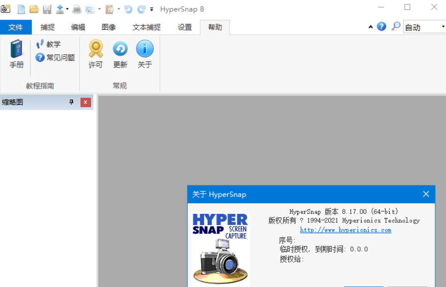Click the 临时授权 expiry text
Screen dimensions: 446x287
pos(324,249)
